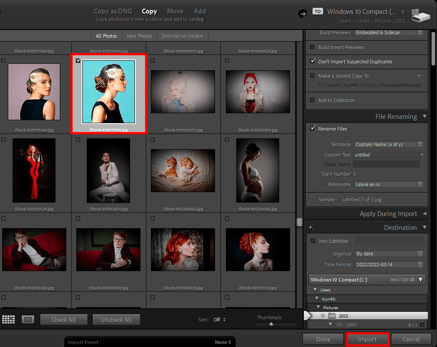
Task: Click the photo grid scrollbar handle
Action: [300, 222]
